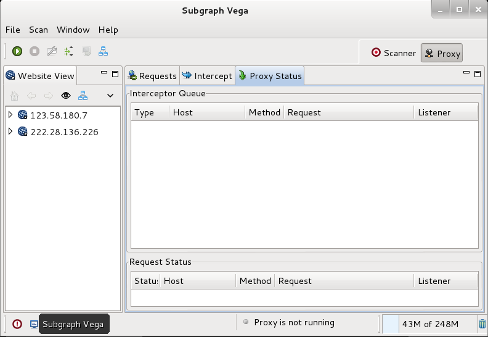This screenshot has height=337, width=488.
Task: Click blue hierarchy icon in Website View toolbar
Action: click(x=83, y=96)
